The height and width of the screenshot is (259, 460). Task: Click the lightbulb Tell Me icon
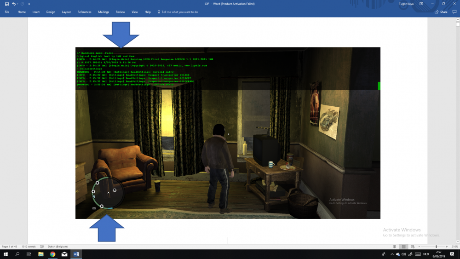pyautogui.click(x=159, y=12)
